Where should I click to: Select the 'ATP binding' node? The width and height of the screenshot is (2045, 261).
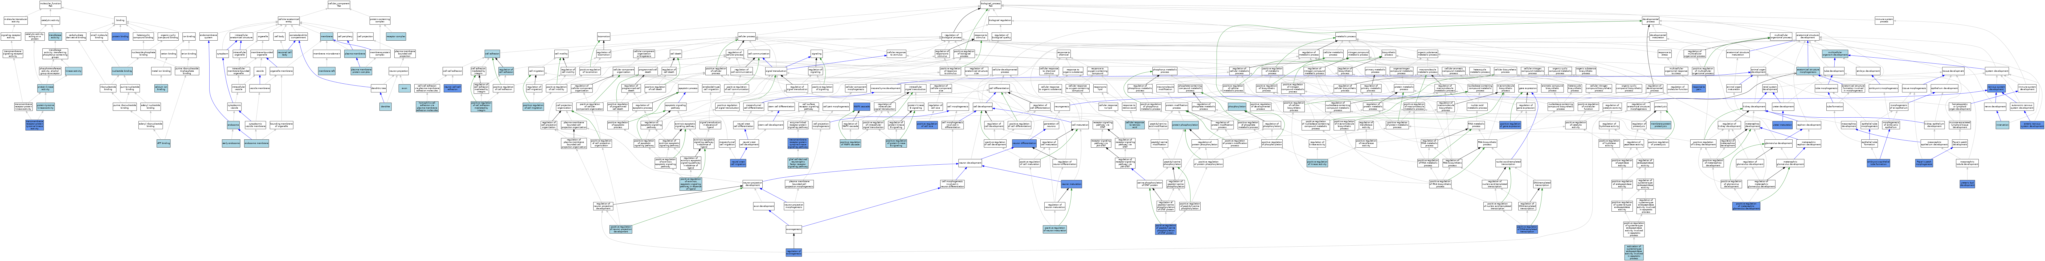tap(163, 143)
